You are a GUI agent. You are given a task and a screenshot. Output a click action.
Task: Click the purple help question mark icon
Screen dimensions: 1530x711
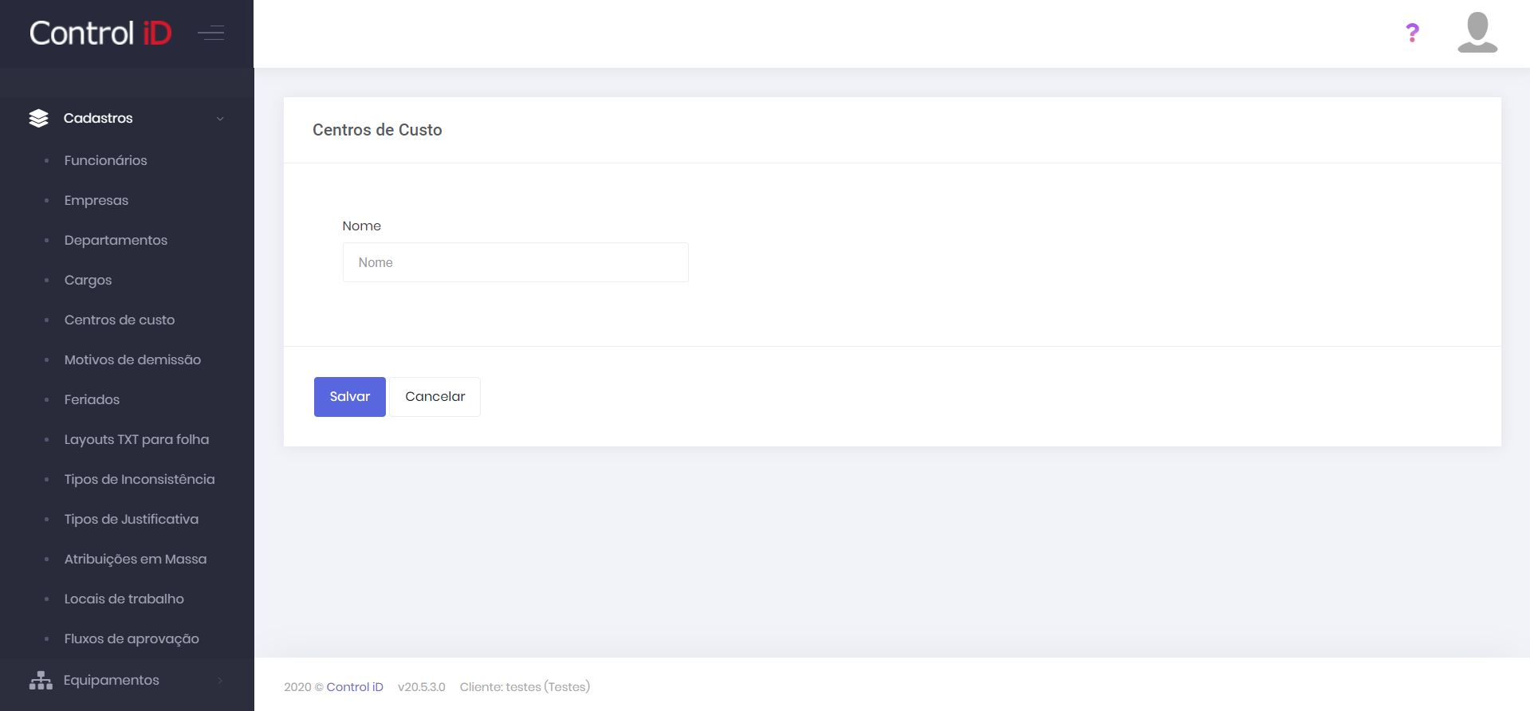1412,33
